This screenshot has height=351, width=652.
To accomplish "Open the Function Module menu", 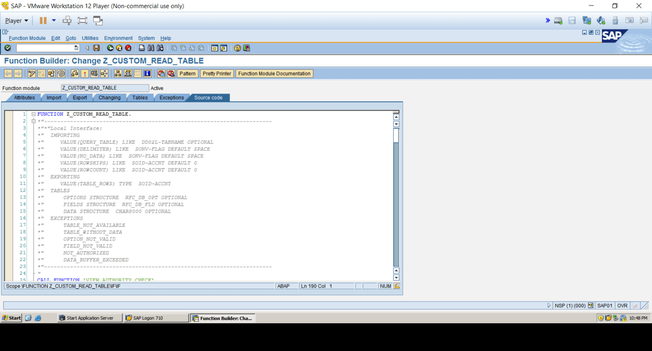I will (27, 38).
